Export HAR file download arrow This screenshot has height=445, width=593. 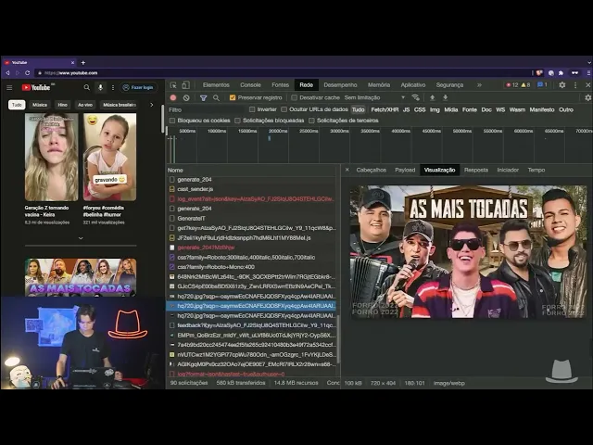(445, 97)
